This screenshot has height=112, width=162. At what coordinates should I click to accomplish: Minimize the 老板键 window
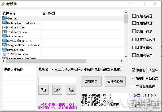(x=131, y=4)
